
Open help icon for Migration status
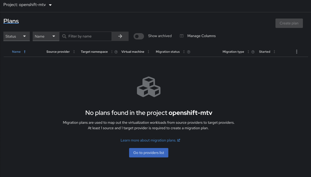[x=189, y=52]
